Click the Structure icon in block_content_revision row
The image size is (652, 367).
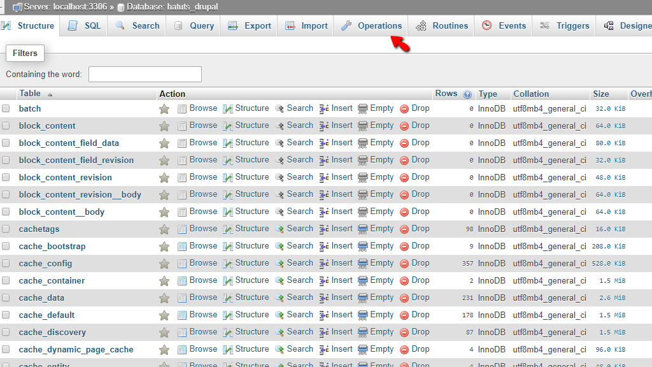(227, 178)
